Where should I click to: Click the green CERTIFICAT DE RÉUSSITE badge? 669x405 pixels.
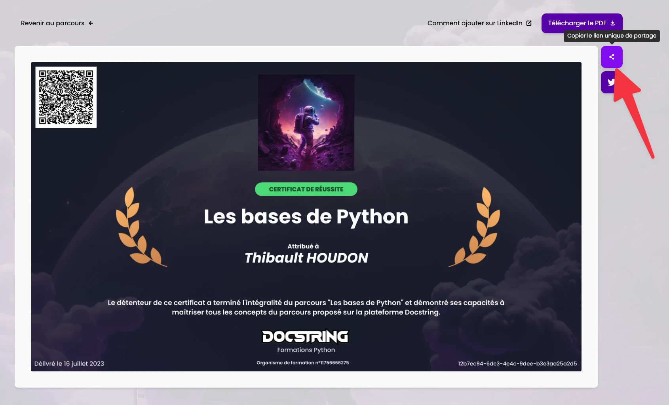click(306, 189)
